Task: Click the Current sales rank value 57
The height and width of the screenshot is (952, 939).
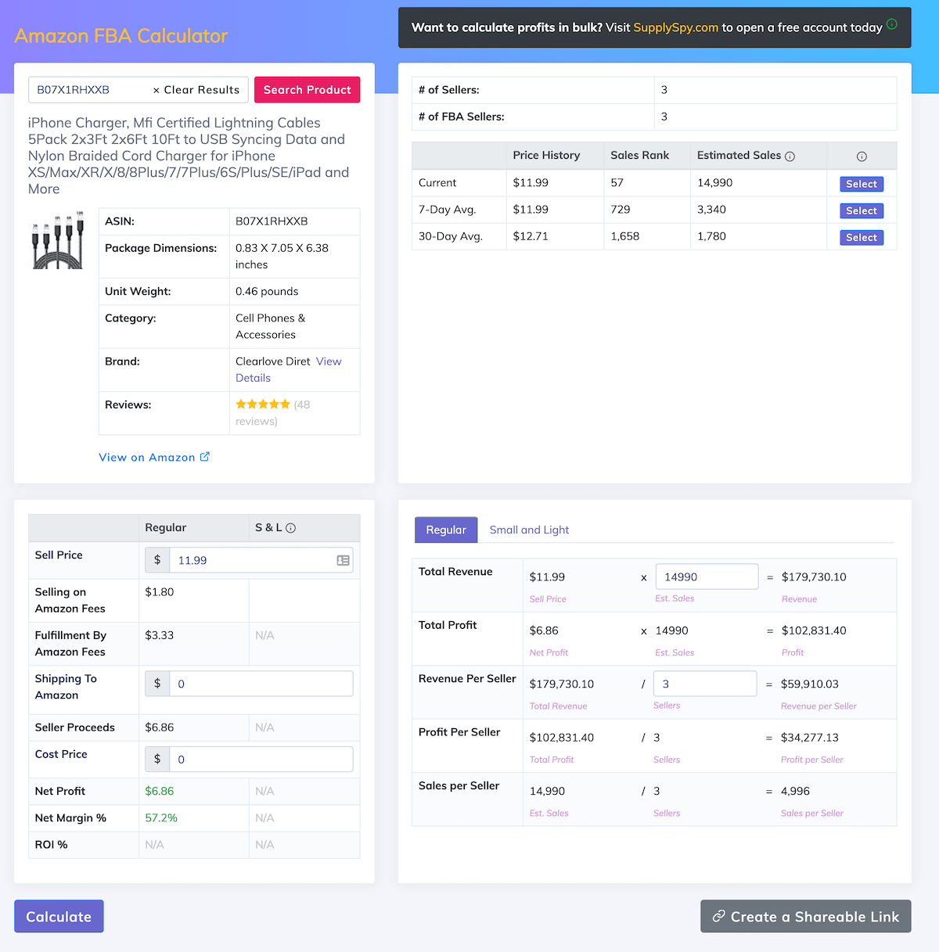Action: tap(617, 182)
